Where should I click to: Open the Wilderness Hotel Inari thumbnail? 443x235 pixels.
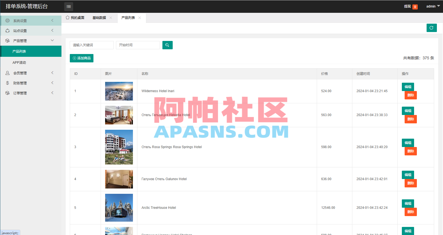point(119,91)
